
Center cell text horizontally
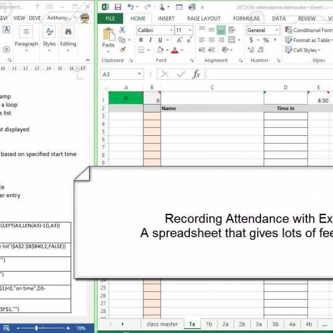[x=211, y=40]
